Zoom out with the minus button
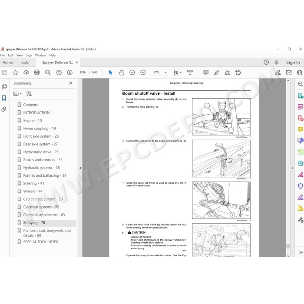 point(132,73)
